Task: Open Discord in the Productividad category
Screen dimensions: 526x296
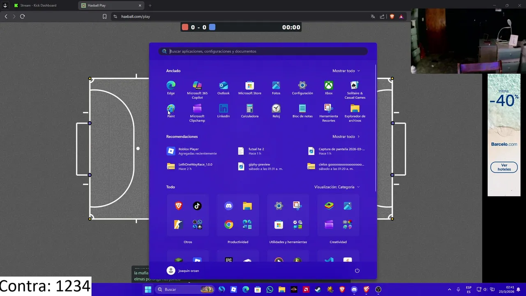Action: coord(228,206)
